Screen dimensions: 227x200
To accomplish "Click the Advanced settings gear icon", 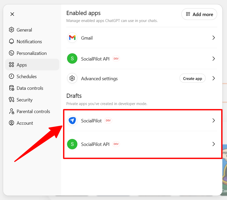I will coord(72,78).
